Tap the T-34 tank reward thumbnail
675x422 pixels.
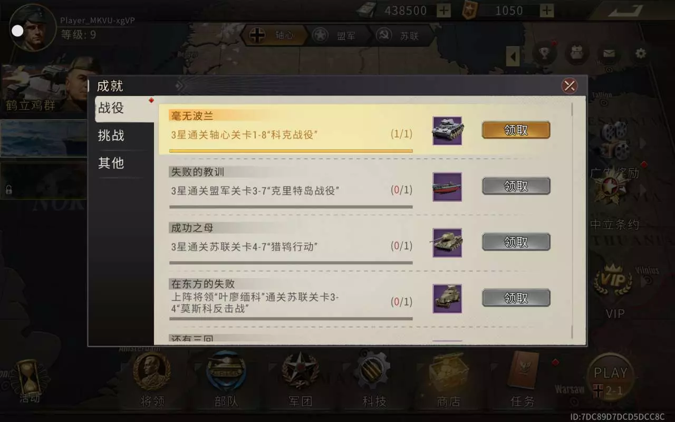(447, 243)
